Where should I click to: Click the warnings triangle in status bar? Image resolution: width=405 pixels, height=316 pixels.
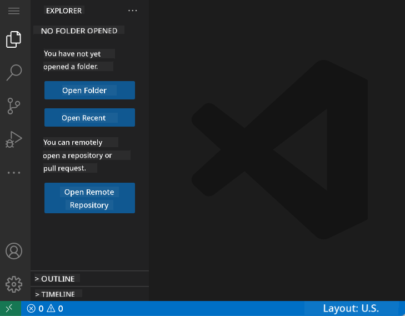tap(51, 308)
